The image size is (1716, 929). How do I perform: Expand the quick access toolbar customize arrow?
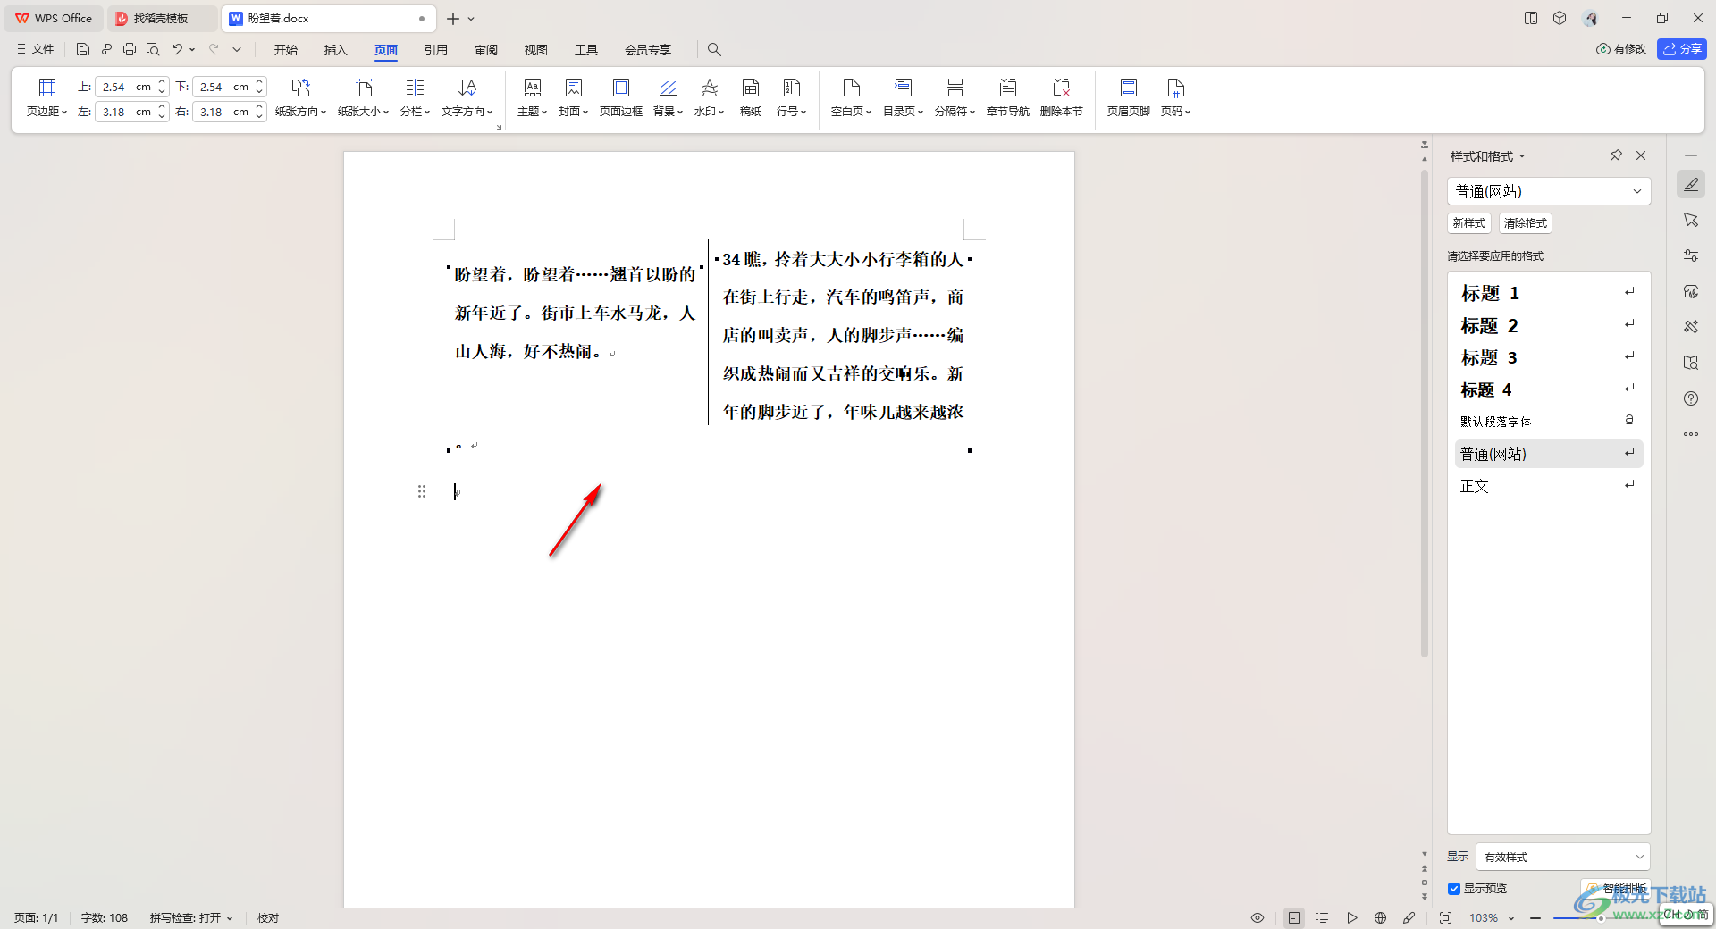[237, 49]
